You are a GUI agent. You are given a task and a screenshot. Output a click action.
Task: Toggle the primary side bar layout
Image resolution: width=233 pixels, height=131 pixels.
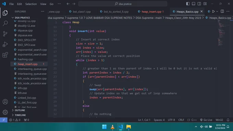(x=188, y=4)
